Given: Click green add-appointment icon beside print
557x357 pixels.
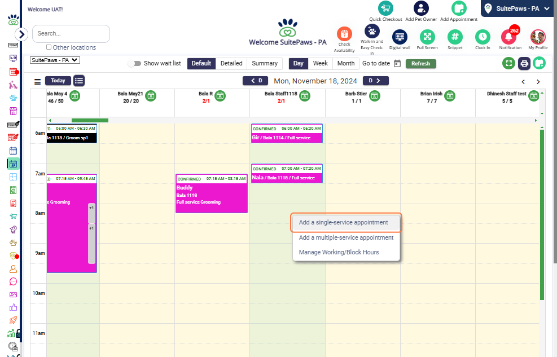Looking at the screenshot, I should pos(540,64).
